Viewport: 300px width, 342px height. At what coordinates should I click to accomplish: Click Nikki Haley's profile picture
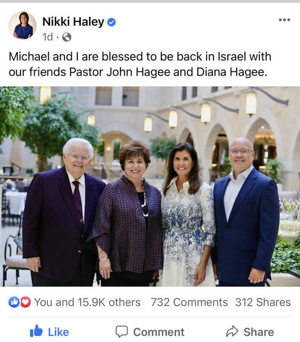(23, 25)
